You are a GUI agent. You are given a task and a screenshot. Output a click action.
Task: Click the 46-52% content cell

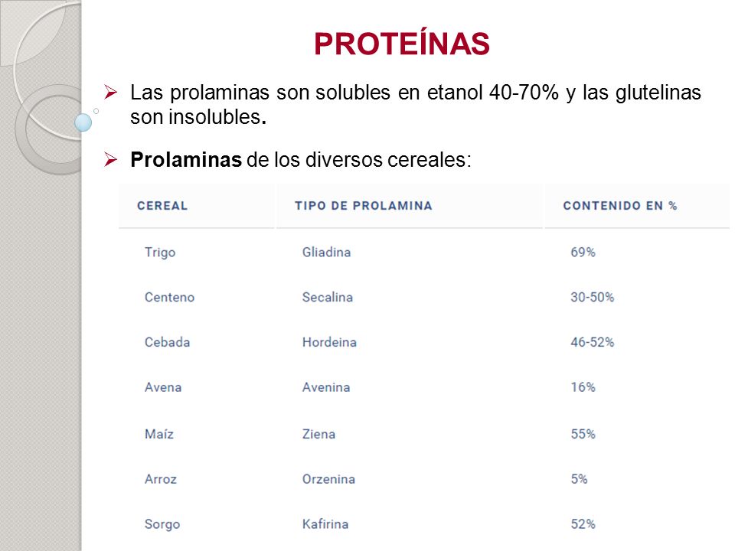pyautogui.click(x=592, y=342)
